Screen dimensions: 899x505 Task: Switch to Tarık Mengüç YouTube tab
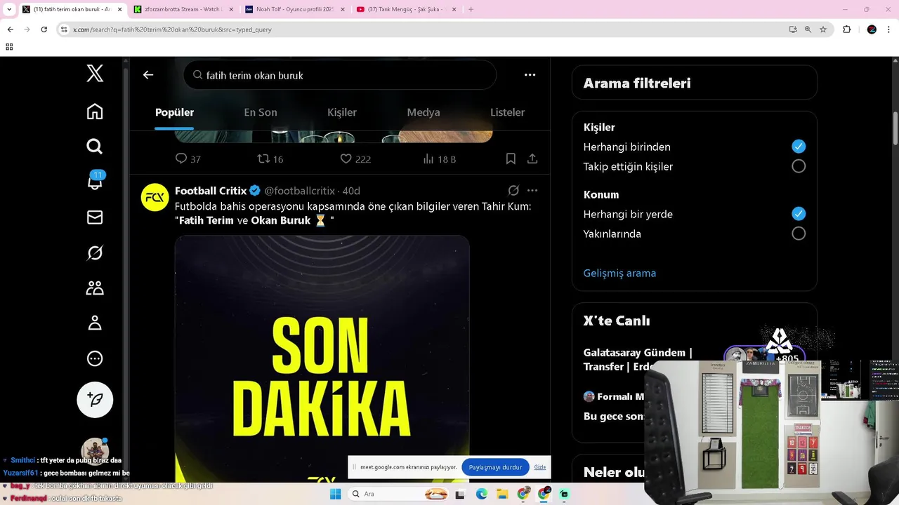[x=406, y=9]
